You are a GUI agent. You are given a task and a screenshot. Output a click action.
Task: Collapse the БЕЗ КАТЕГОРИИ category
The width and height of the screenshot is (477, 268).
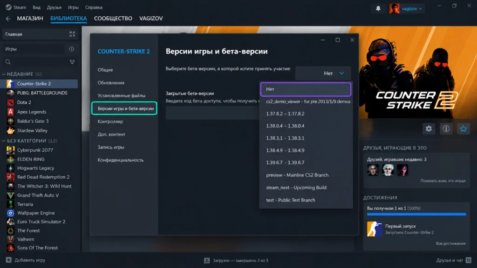[x=4, y=141]
